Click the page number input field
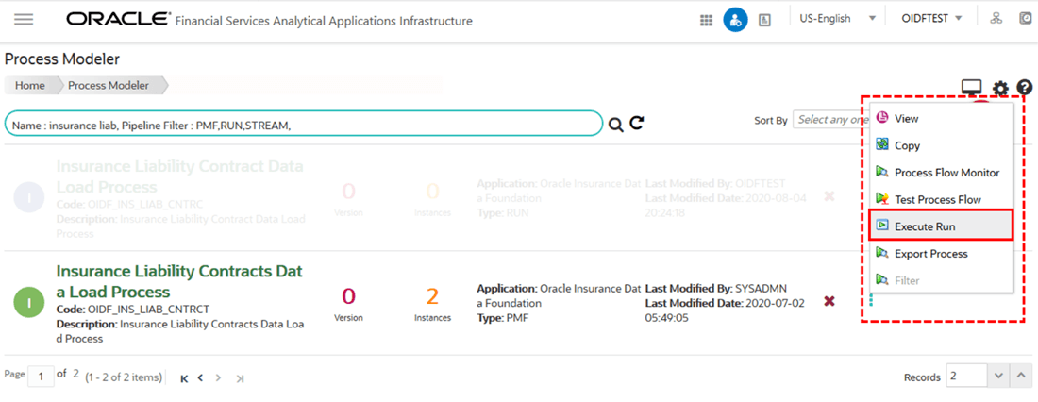Image resolution: width=1038 pixels, height=402 pixels. coord(42,377)
